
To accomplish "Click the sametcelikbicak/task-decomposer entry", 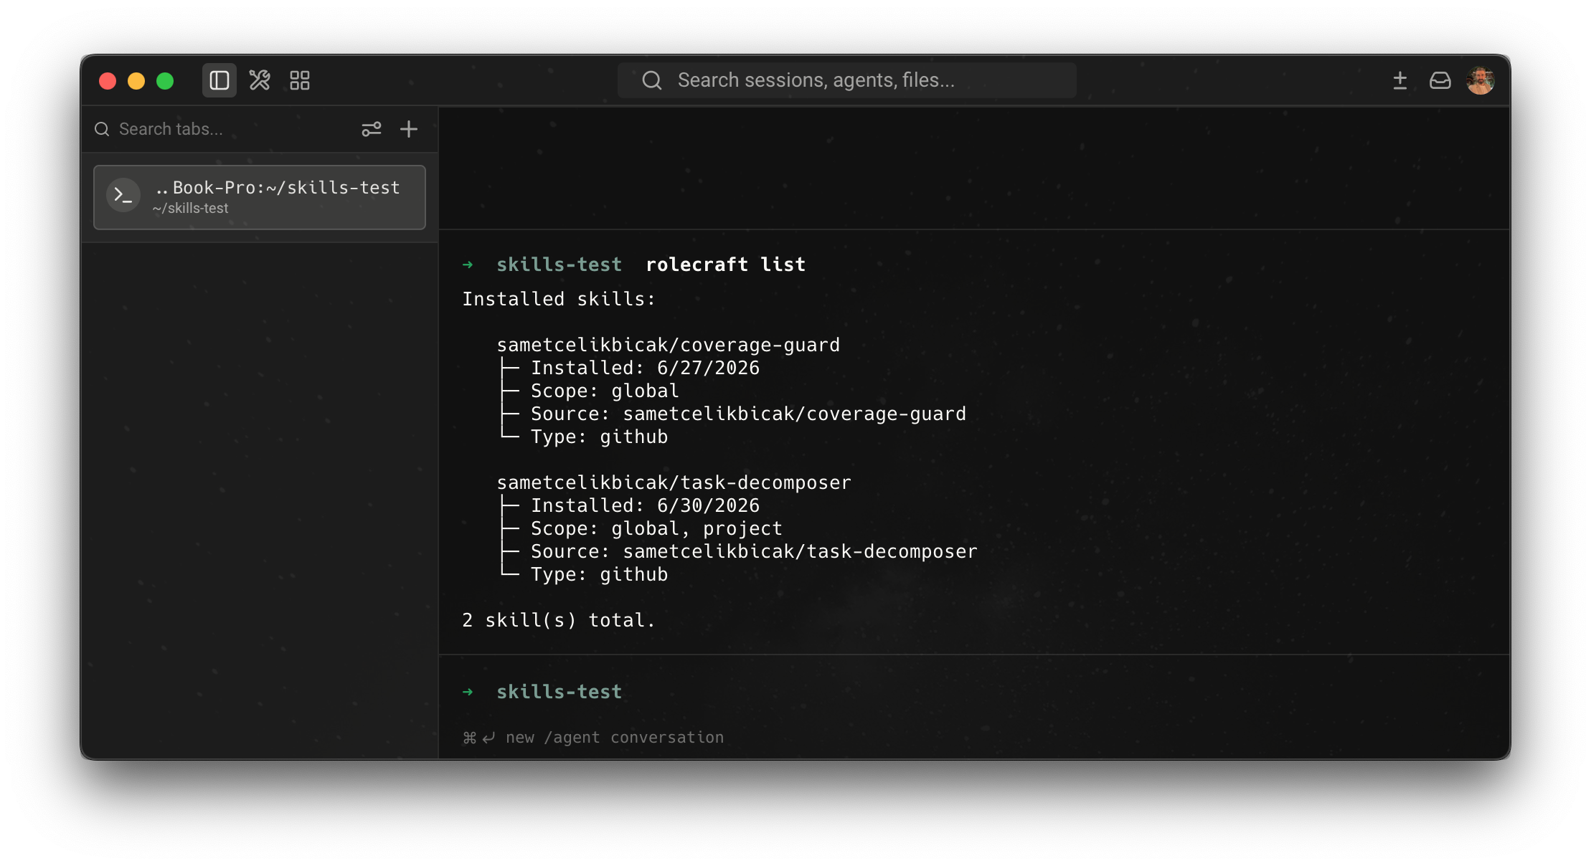I will pos(674,482).
